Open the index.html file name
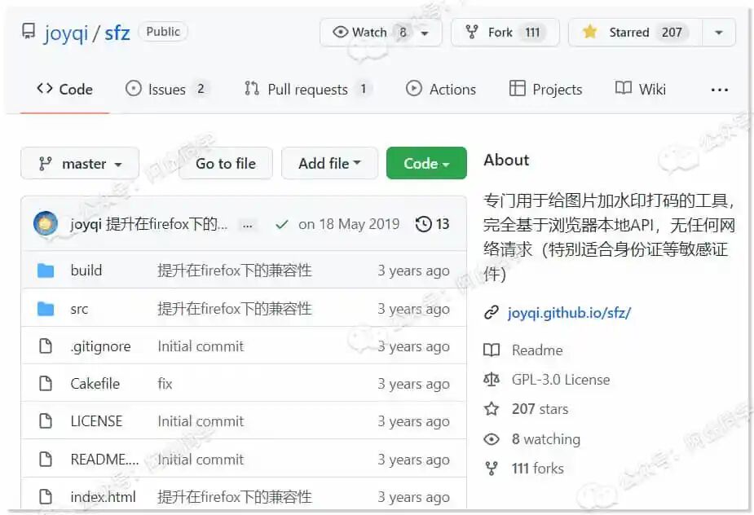 coord(103,497)
